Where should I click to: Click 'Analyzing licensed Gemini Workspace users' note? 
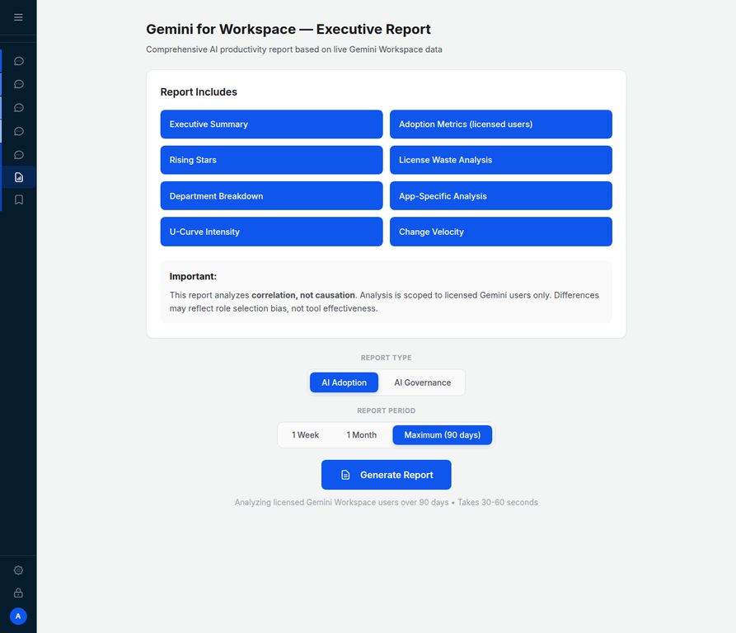[387, 502]
